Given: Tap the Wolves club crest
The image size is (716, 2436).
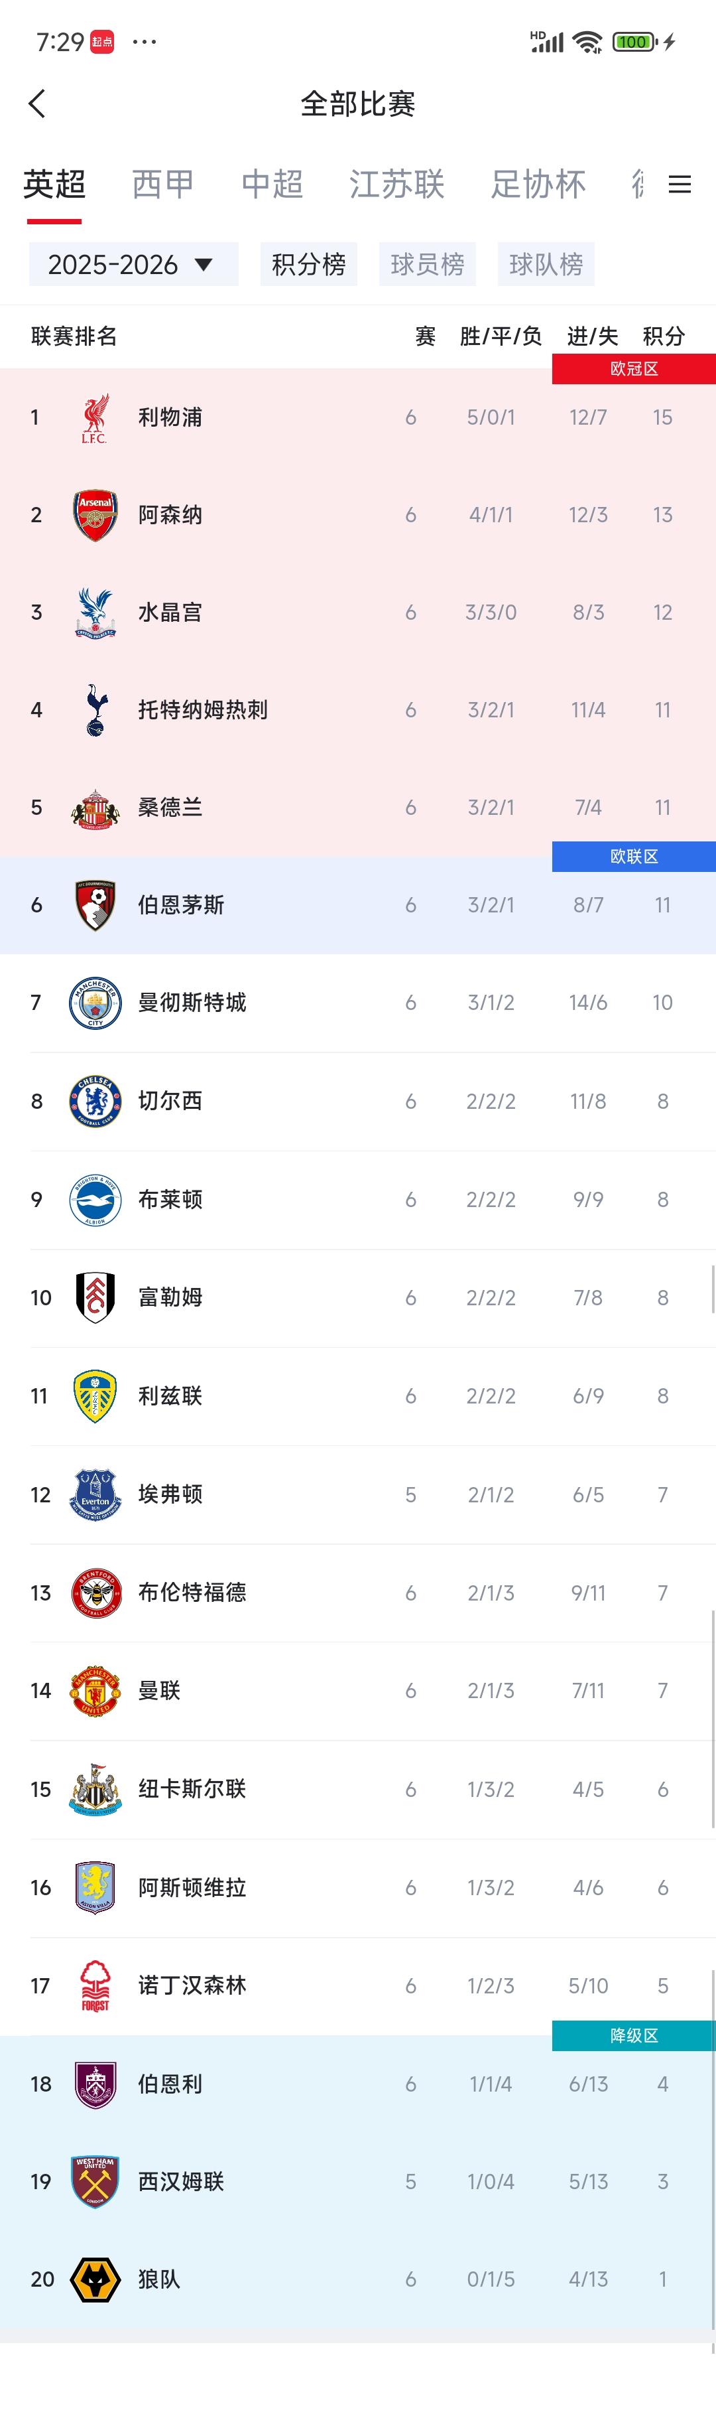Looking at the screenshot, I should pyautogui.click(x=95, y=2279).
